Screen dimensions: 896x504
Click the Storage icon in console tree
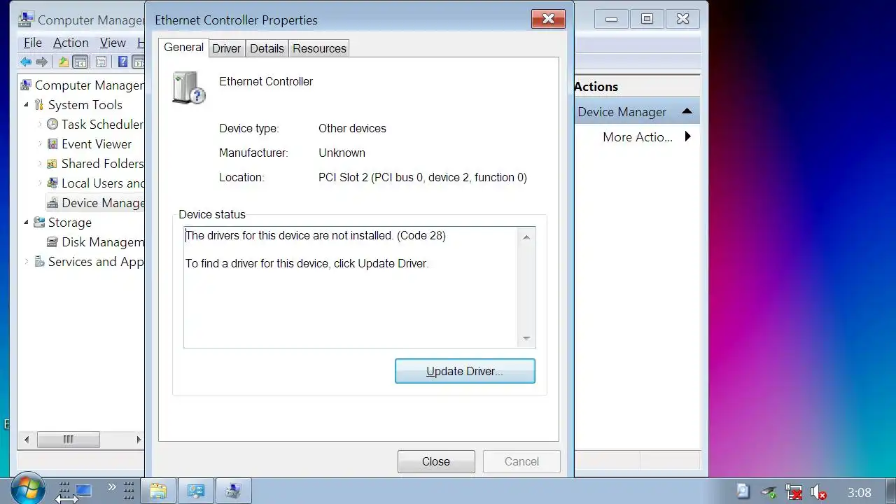pos(39,223)
